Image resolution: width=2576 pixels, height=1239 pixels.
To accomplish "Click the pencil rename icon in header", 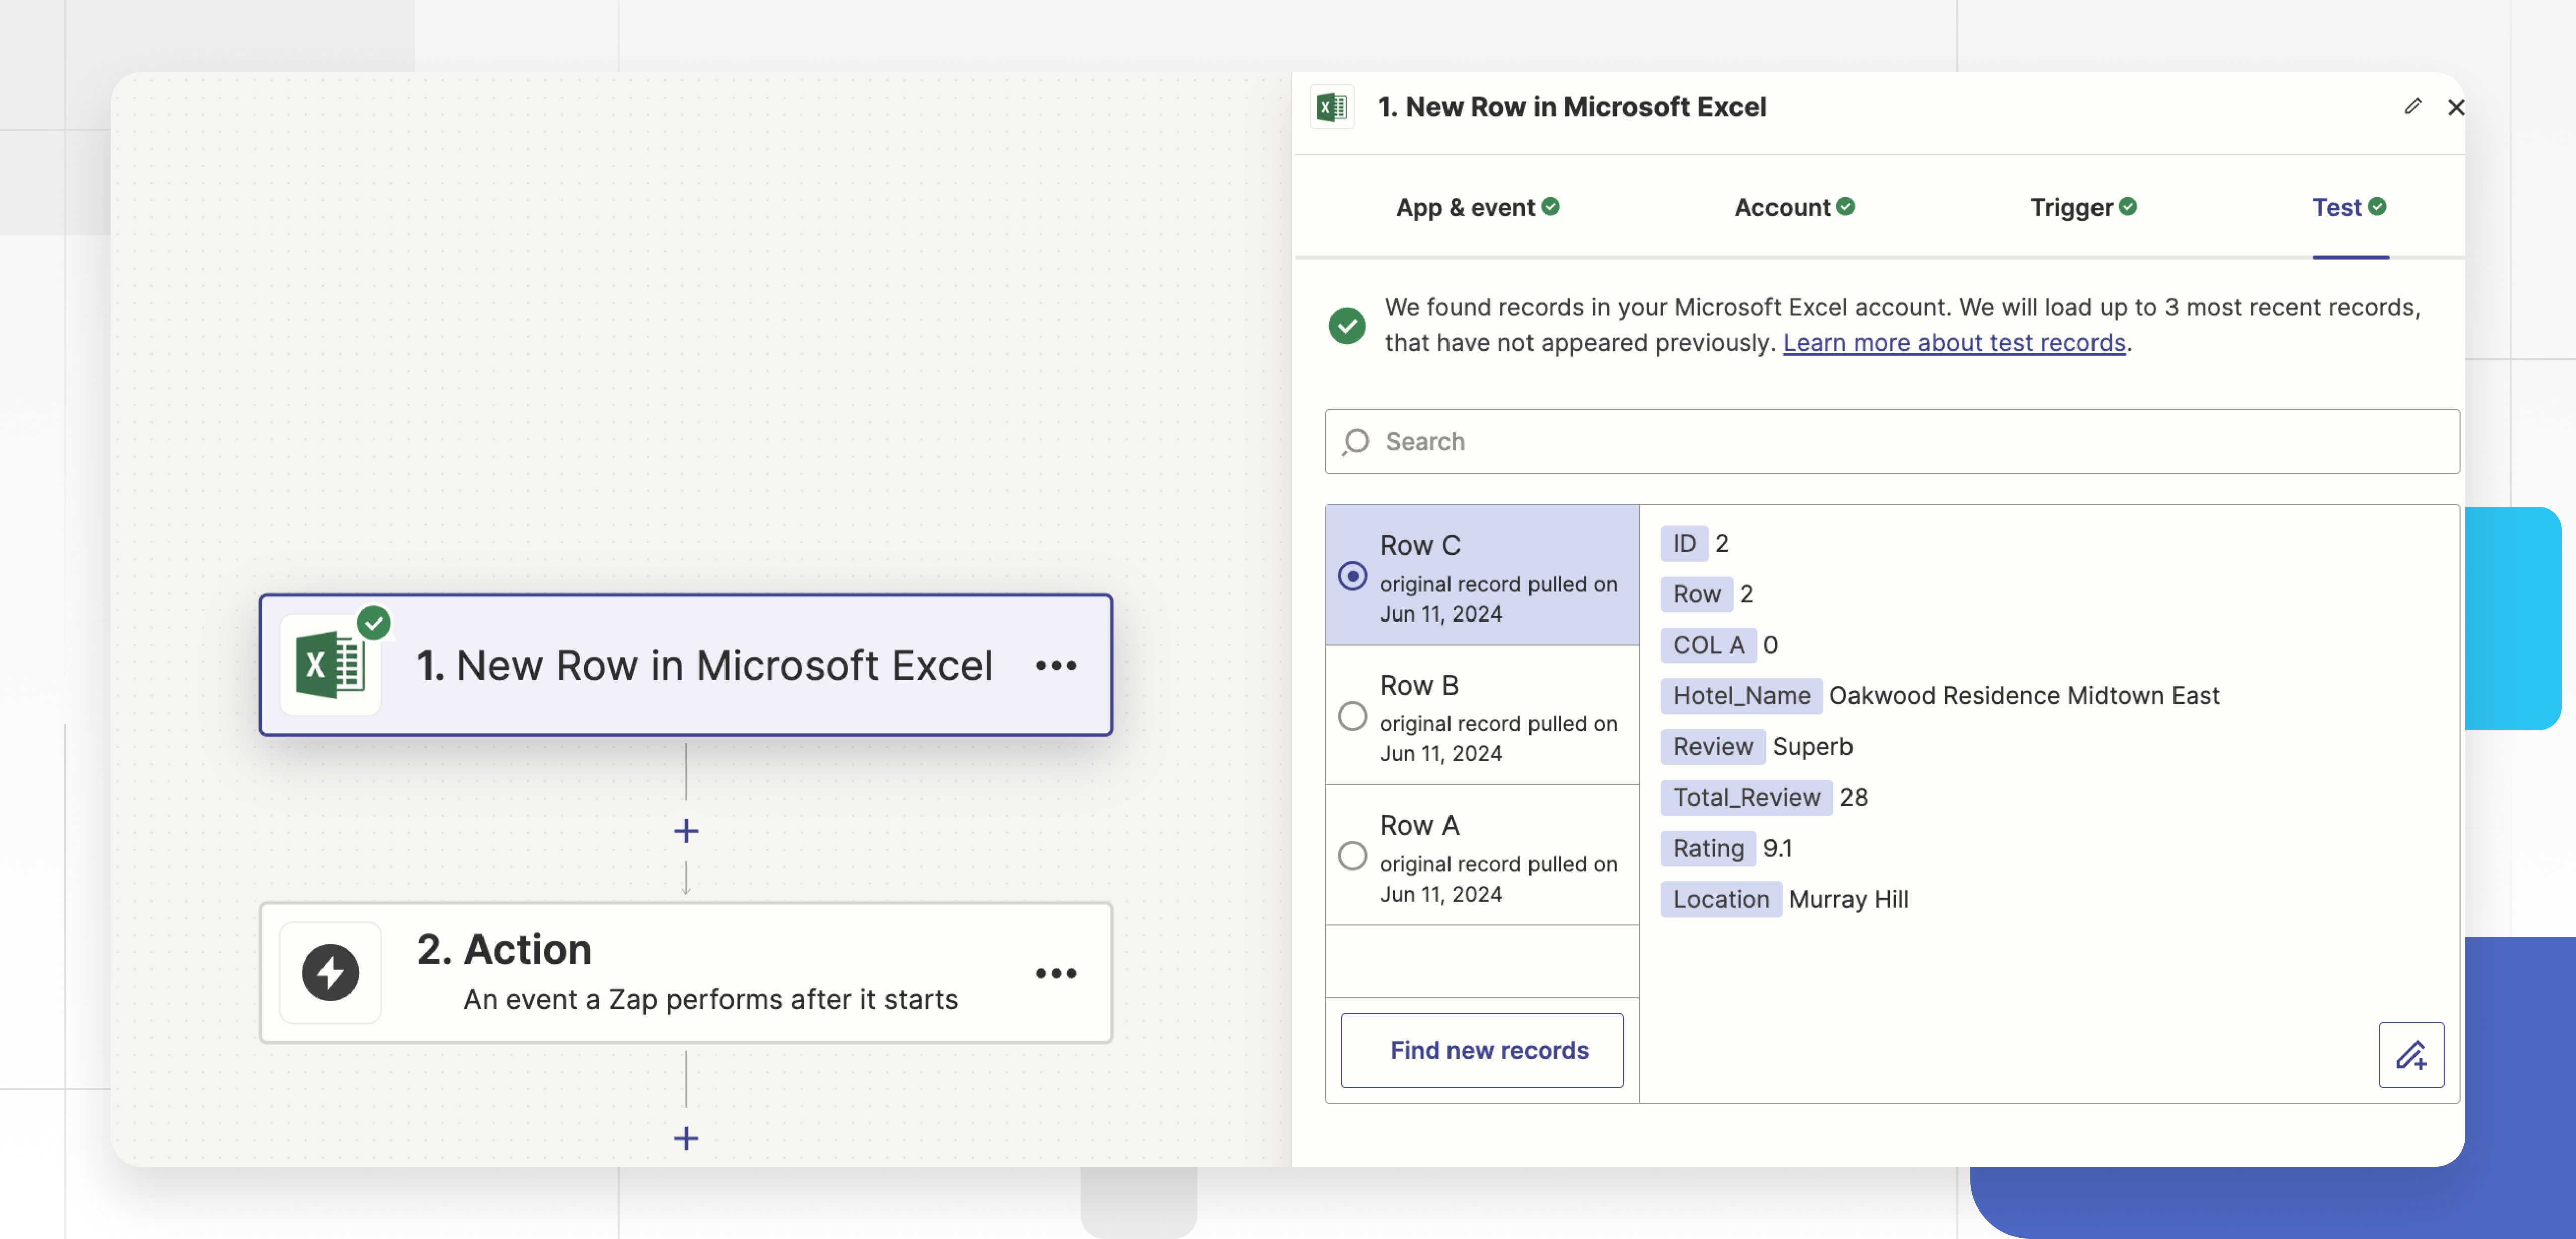I will 2412,106.
